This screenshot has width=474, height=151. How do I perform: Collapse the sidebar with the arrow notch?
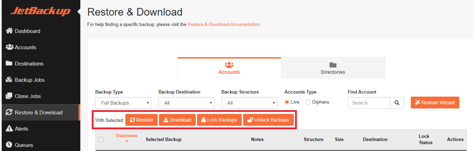tap(79, 12)
